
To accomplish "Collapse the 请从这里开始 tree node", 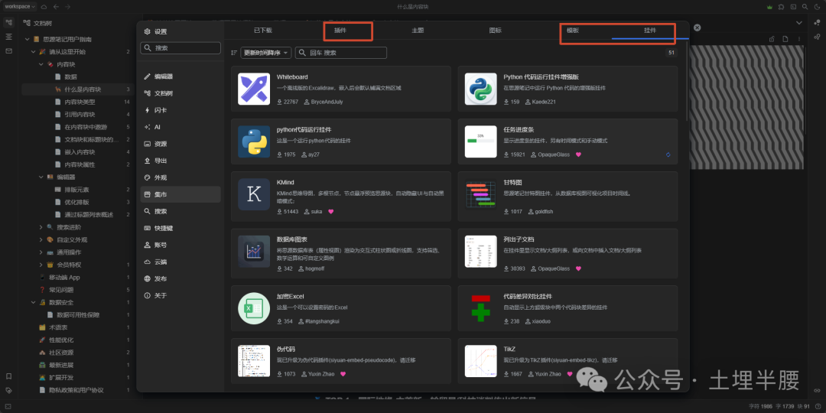I will [x=34, y=52].
